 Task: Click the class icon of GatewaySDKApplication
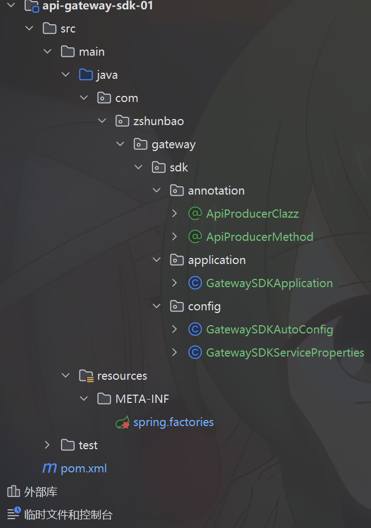click(195, 283)
